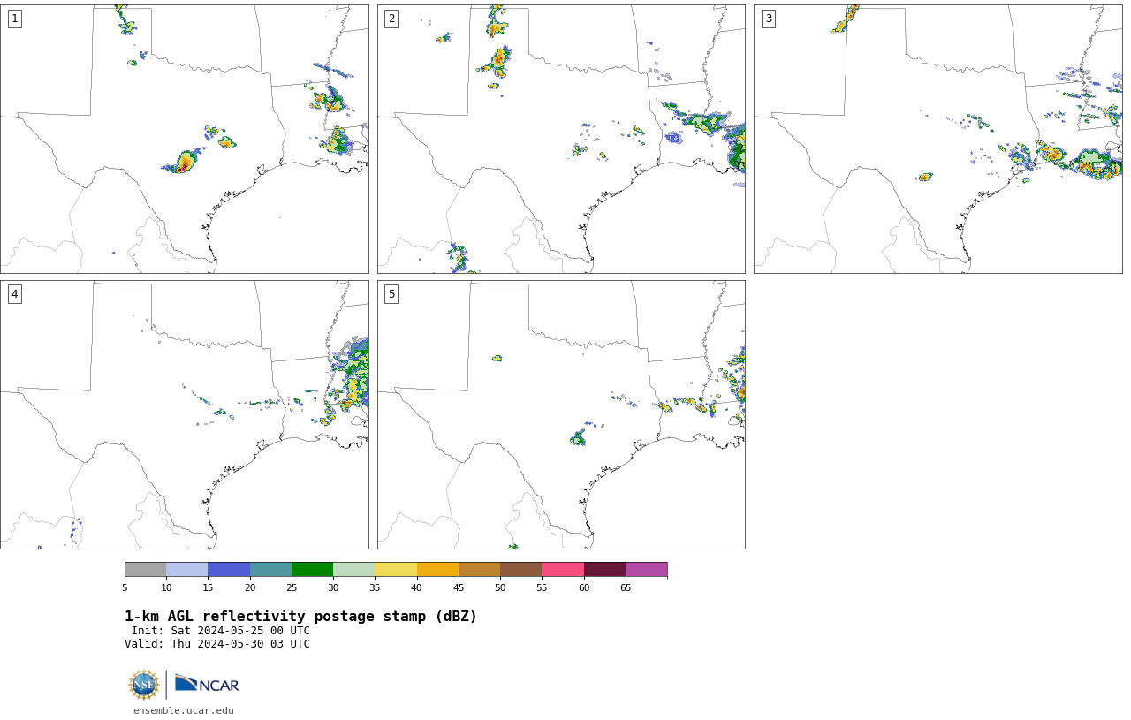Image resolution: width=1131 pixels, height=720 pixels.
Task: Open ensemble member 2 reflectivity panel
Action: (561, 139)
